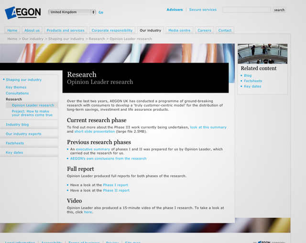Image resolution: width=306 pixels, height=243 pixels.
Task: Open Key dates under Related content
Action: click(252, 86)
